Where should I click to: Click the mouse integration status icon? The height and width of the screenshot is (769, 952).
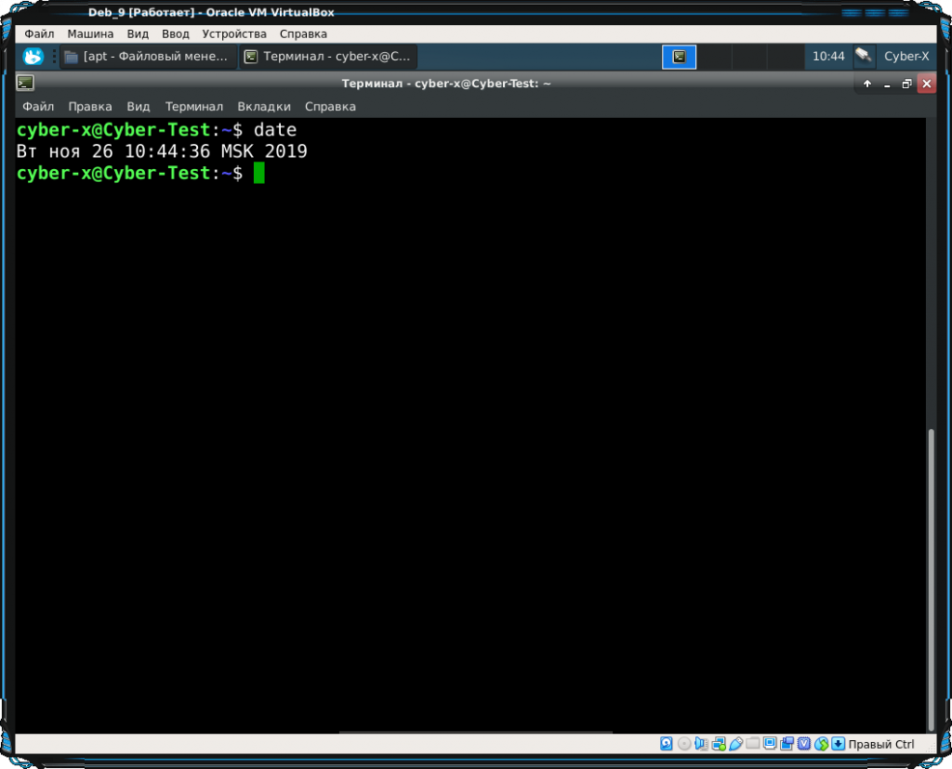tap(822, 744)
